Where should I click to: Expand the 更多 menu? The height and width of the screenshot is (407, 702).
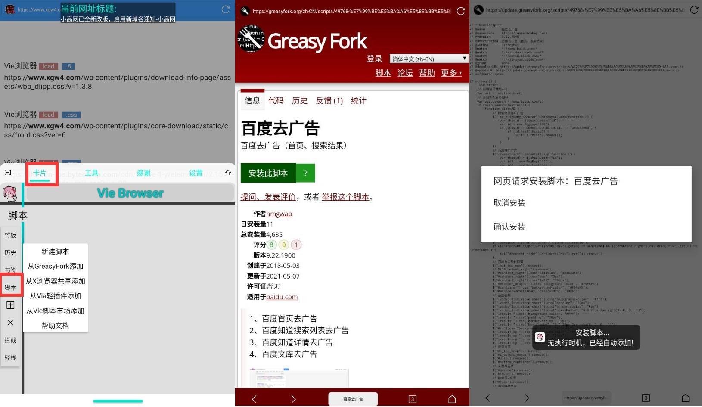tap(451, 73)
